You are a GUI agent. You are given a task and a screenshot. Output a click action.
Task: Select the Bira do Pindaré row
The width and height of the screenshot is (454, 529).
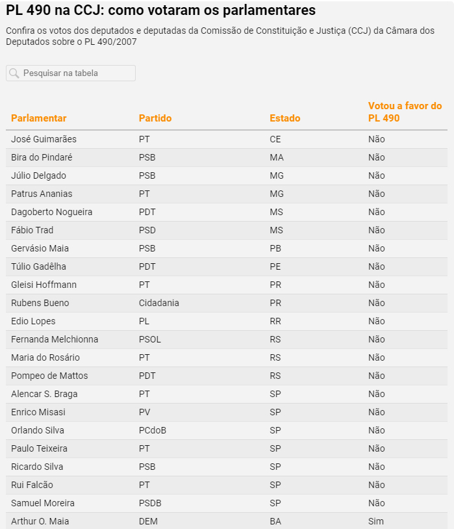click(227, 157)
